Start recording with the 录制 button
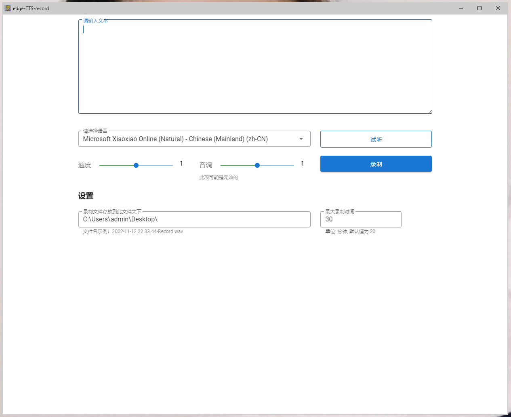Image resolution: width=511 pixels, height=417 pixels. [x=376, y=164]
